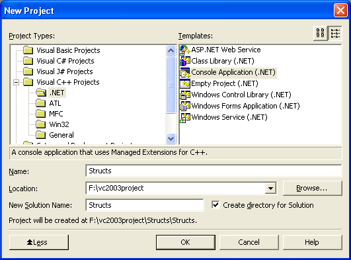Image resolution: width=351 pixels, height=260 pixels.
Task: Select Visual C++ Projects label
Action: (68, 82)
